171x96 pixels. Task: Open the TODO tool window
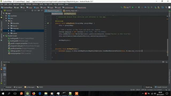pyautogui.click(x=40, y=87)
